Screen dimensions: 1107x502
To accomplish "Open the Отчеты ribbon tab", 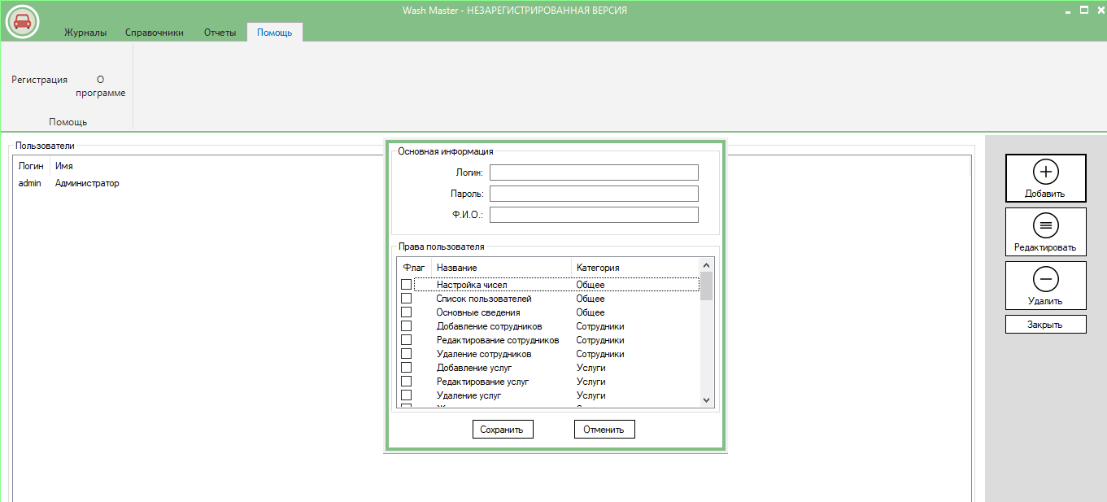I will click(220, 33).
